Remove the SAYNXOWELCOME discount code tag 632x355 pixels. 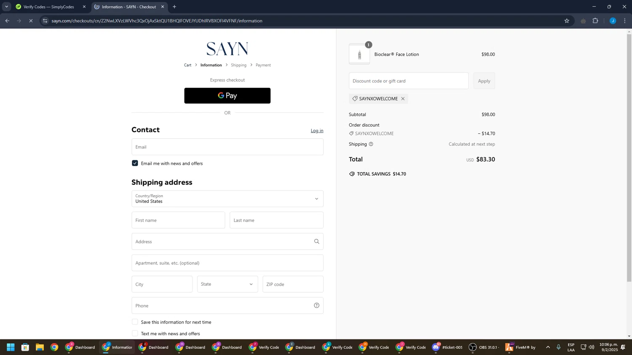click(403, 99)
